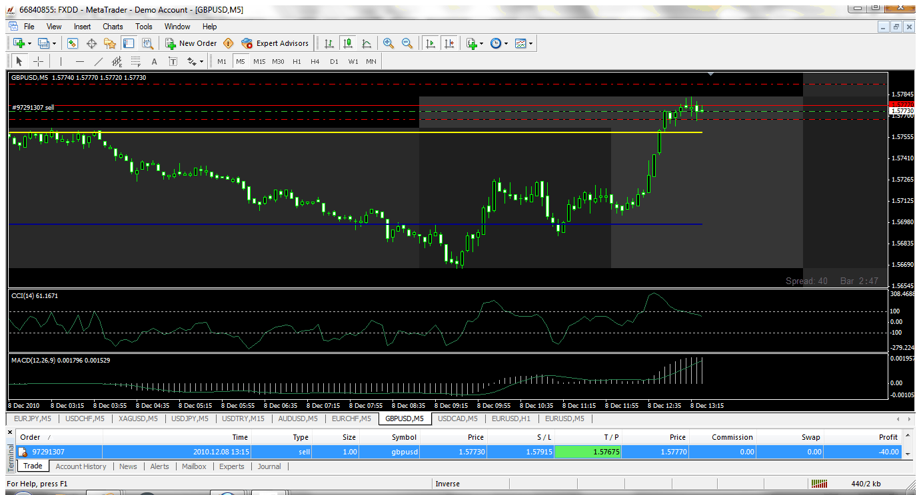Zoom in the chart with magnifier plus
The width and height of the screenshot is (921, 495).
point(389,43)
